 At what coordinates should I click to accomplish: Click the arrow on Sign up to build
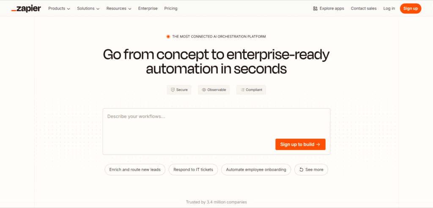318,144
